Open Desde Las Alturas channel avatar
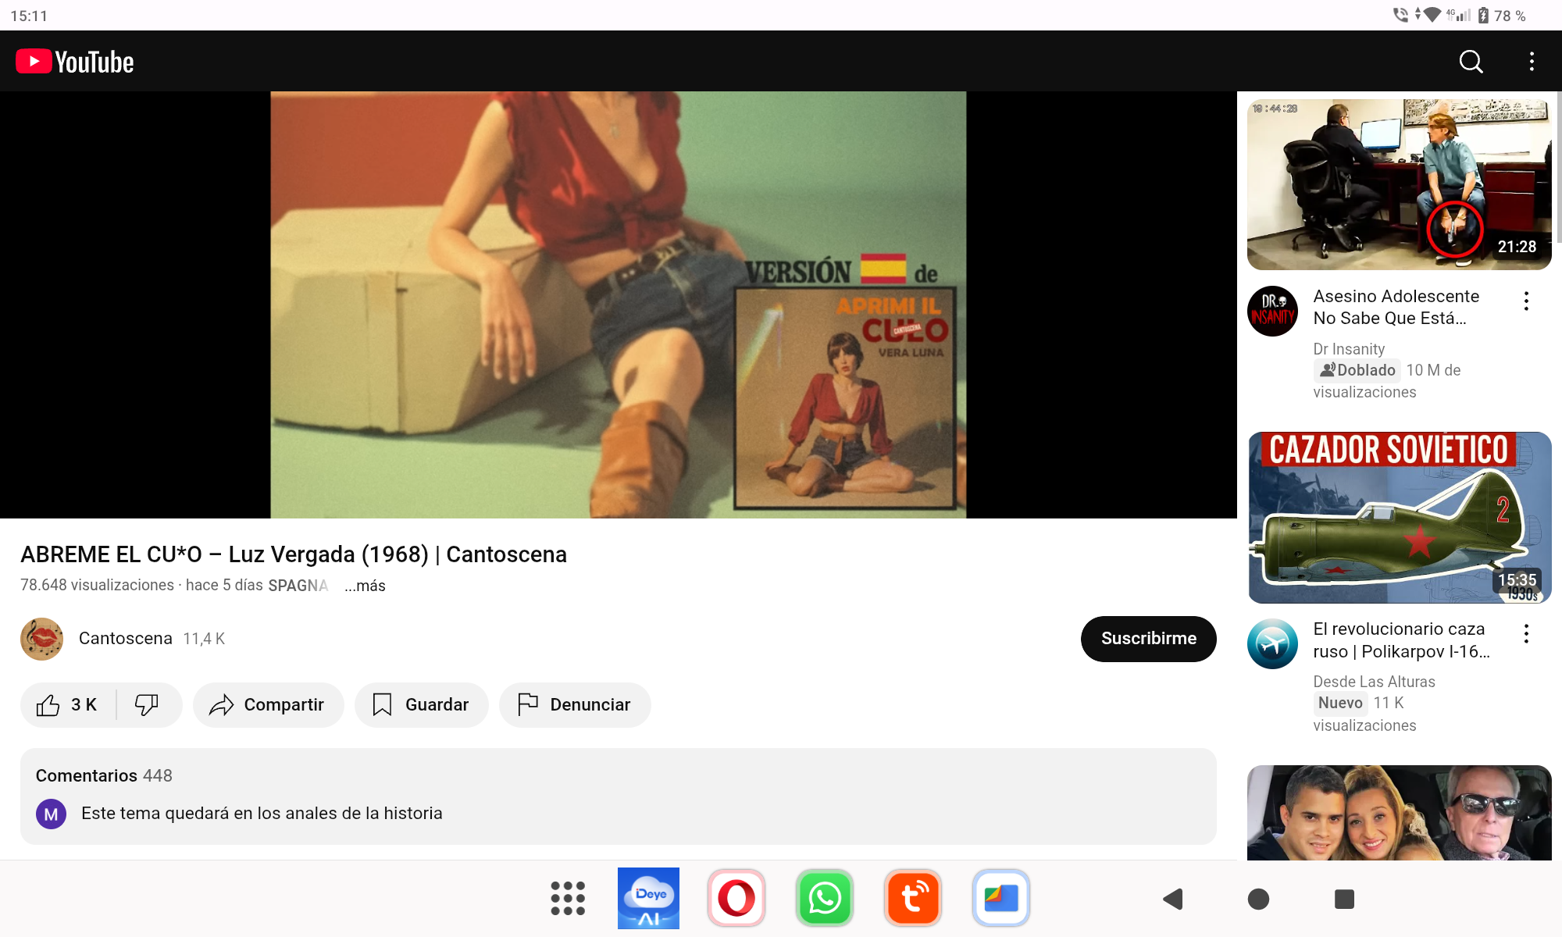 tap(1272, 643)
